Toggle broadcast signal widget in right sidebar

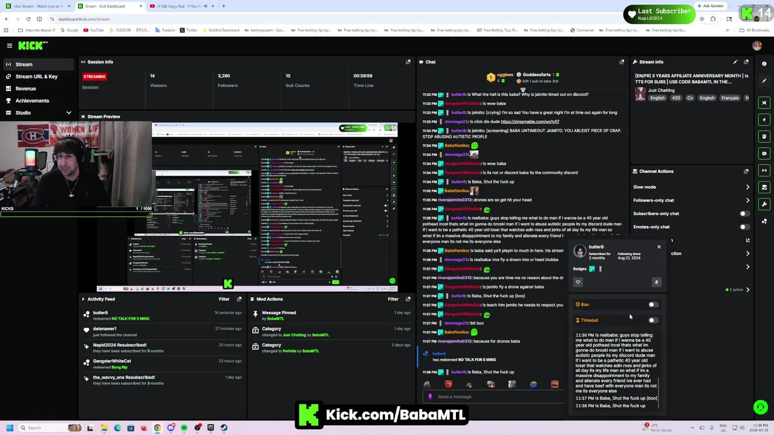764,170
